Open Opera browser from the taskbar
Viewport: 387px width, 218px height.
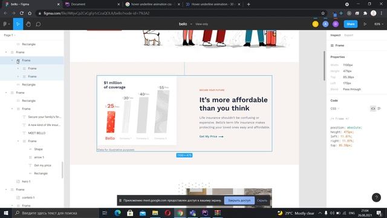click(167, 213)
